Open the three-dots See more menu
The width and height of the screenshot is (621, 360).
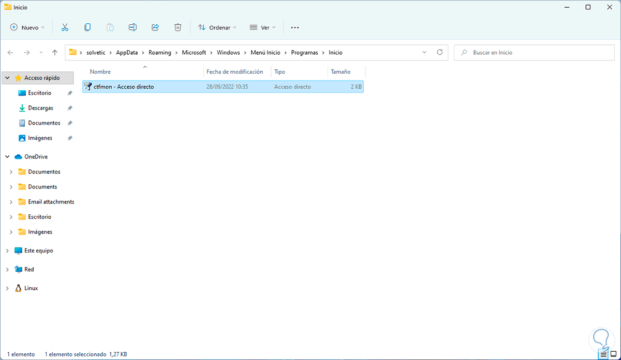coord(295,27)
